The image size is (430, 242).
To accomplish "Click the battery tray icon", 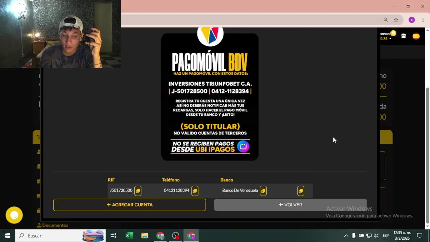I will (361, 236).
